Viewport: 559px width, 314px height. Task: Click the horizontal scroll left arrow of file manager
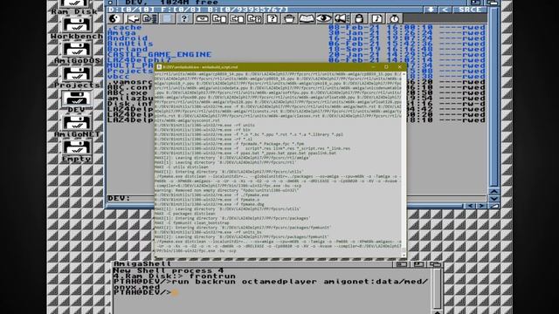[x=471, y=206]
